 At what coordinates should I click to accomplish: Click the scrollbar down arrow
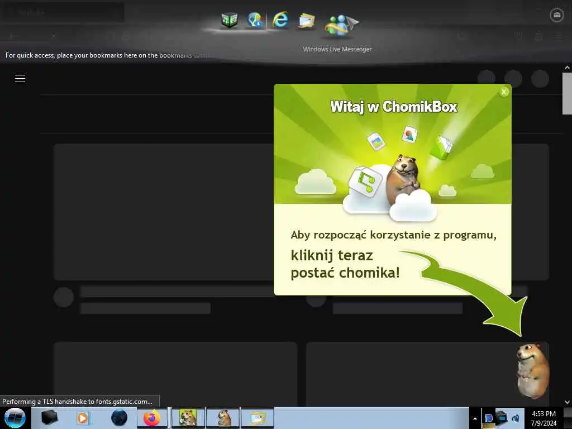(567, 402)
